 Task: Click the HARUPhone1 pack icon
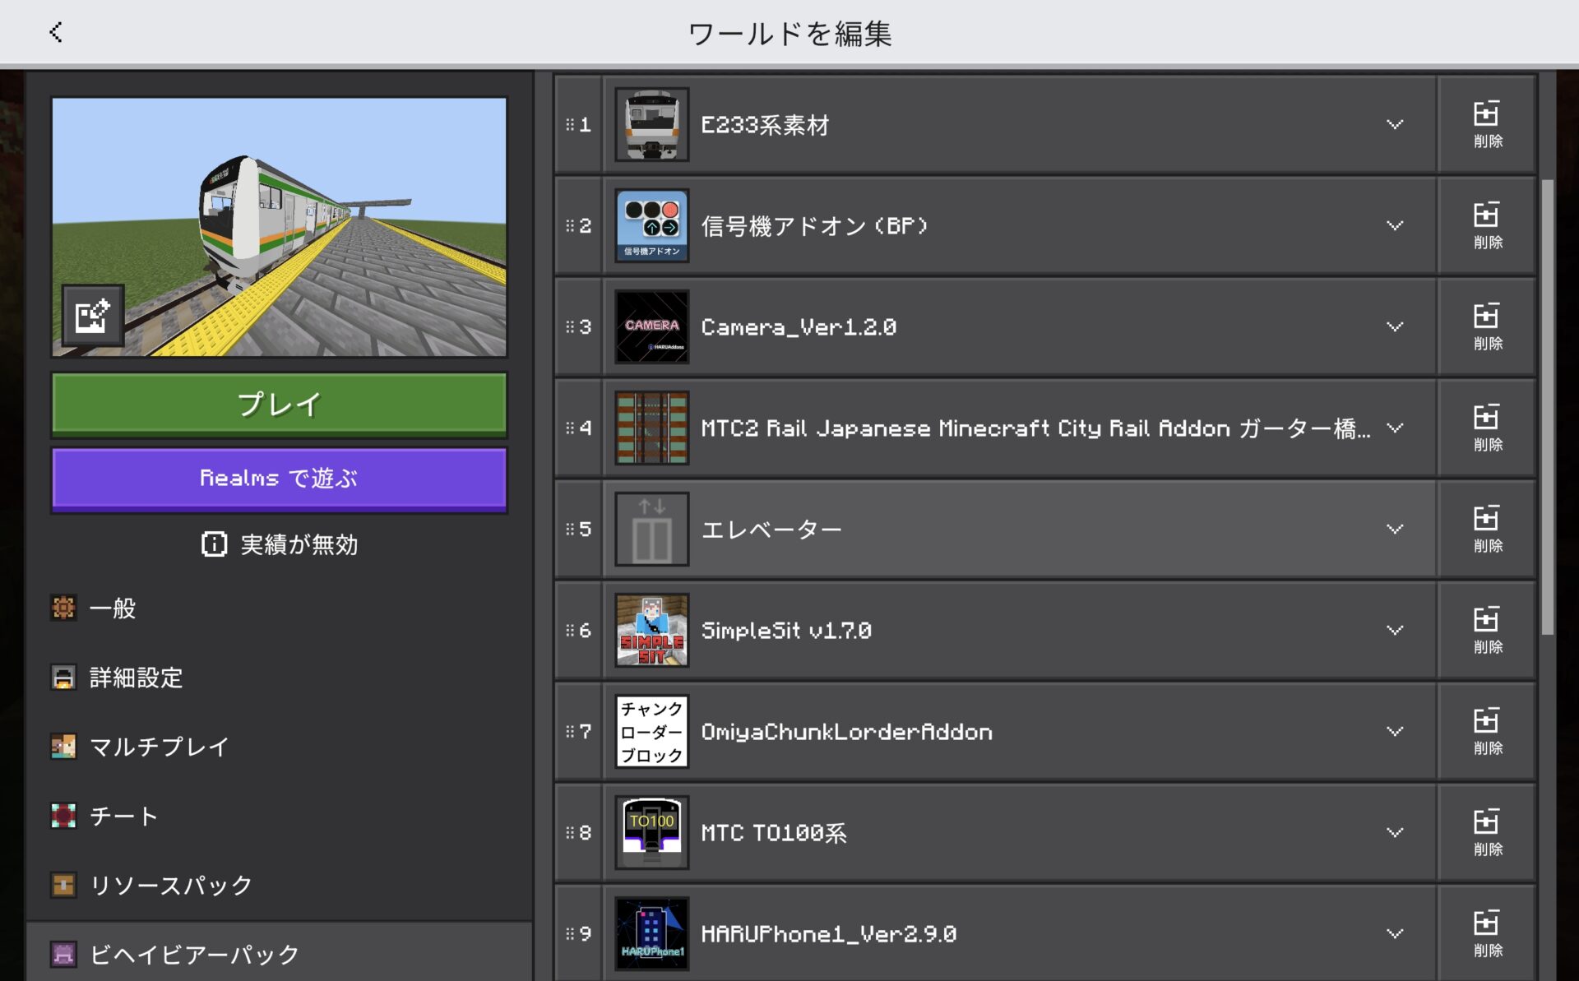[x=652, y=933]
